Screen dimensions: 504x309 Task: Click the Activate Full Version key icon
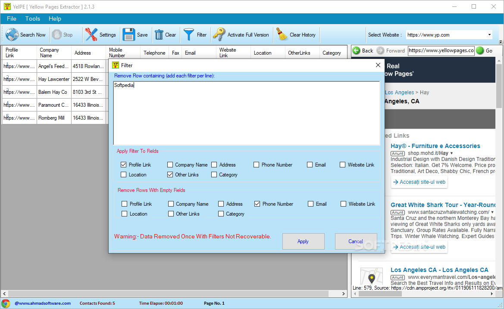click(218, 34)
